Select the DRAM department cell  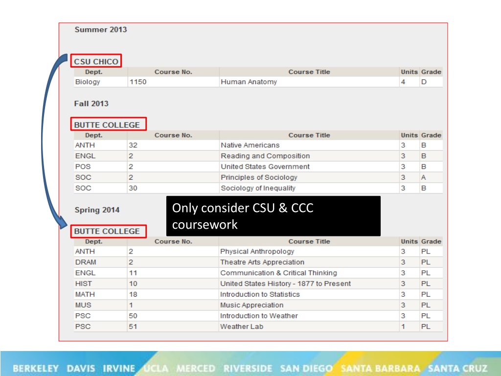pyautogui.click(x=86, y=262)
